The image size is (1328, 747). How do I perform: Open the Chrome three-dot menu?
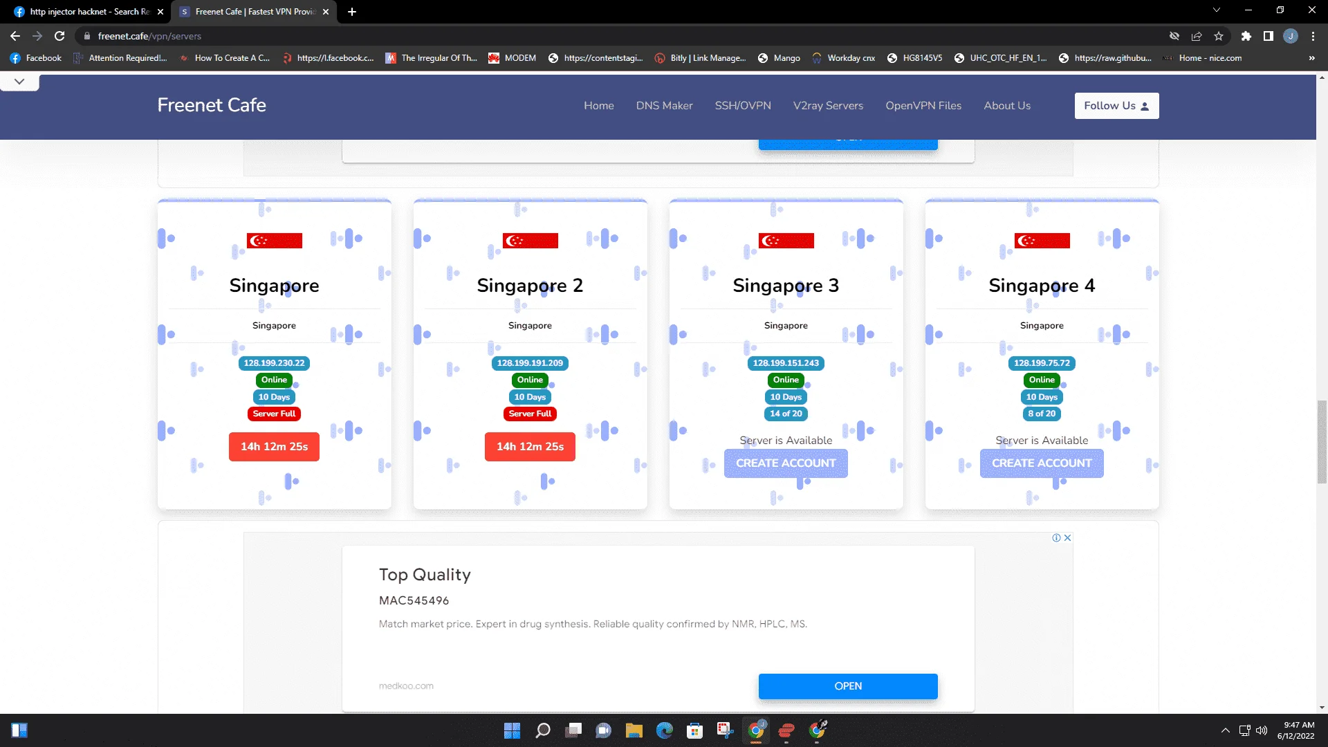tap(1313, 36)
